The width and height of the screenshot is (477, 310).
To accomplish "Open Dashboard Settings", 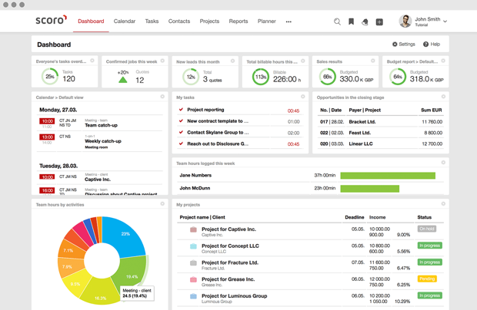I will click(404, 45).
